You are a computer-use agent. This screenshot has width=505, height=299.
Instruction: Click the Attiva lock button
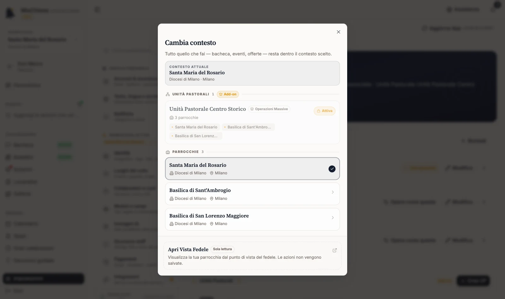[x=324, y=111]
